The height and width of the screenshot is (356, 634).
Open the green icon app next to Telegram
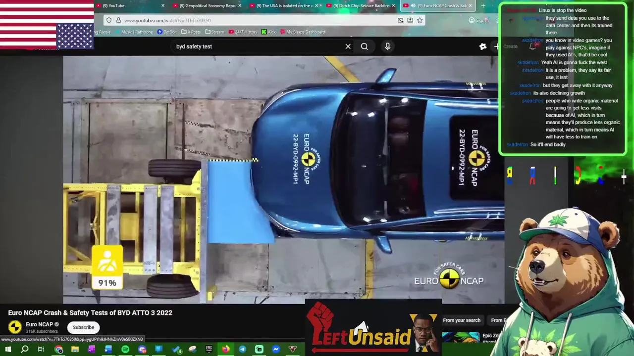click(259, 350)
